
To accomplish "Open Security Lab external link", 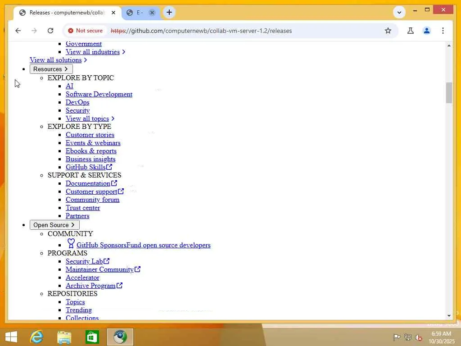I will point(87,261).
